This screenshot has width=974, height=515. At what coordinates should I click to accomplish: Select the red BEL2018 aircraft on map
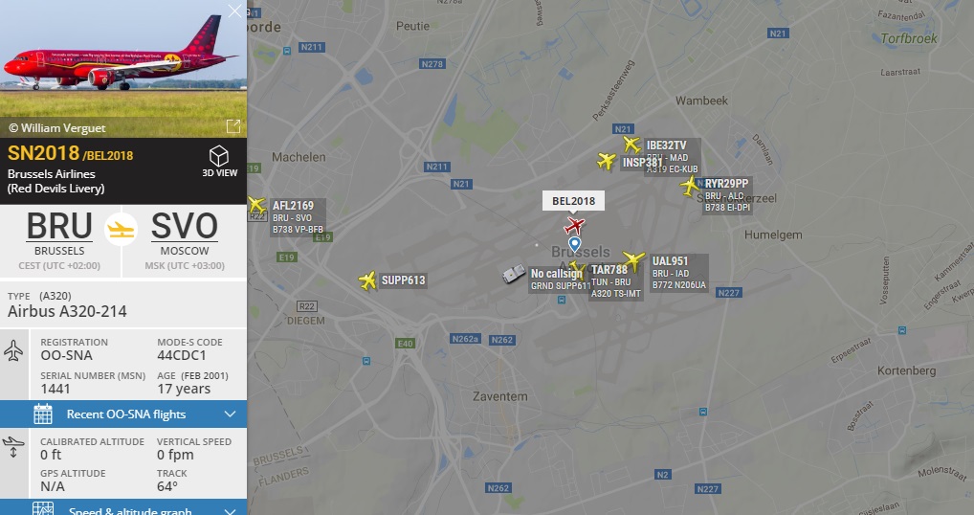[575, 225]
